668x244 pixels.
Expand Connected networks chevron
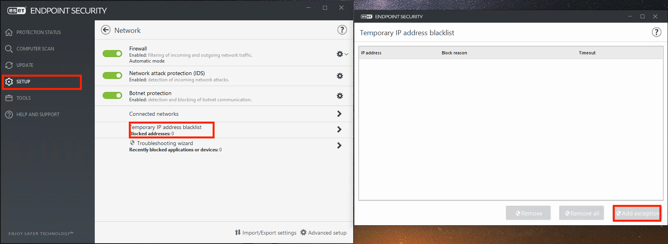tap(339, 114)
